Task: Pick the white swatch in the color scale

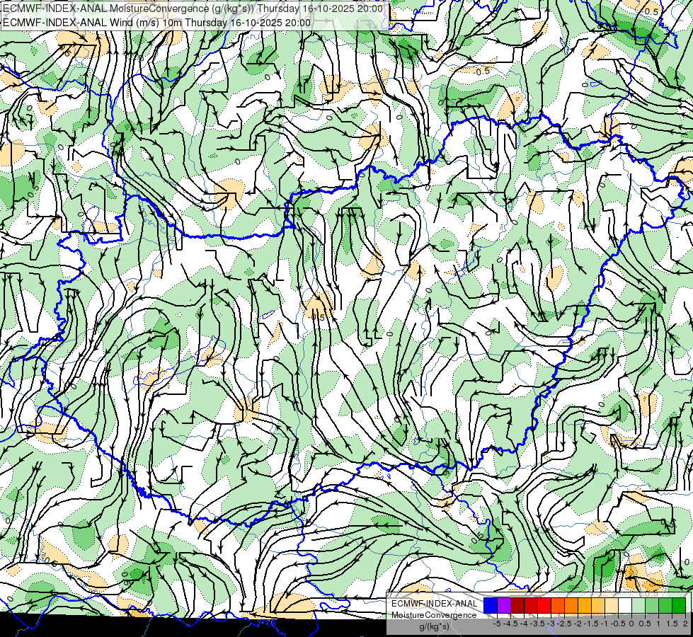Action: pyautogui.click(x=624, y=605)
